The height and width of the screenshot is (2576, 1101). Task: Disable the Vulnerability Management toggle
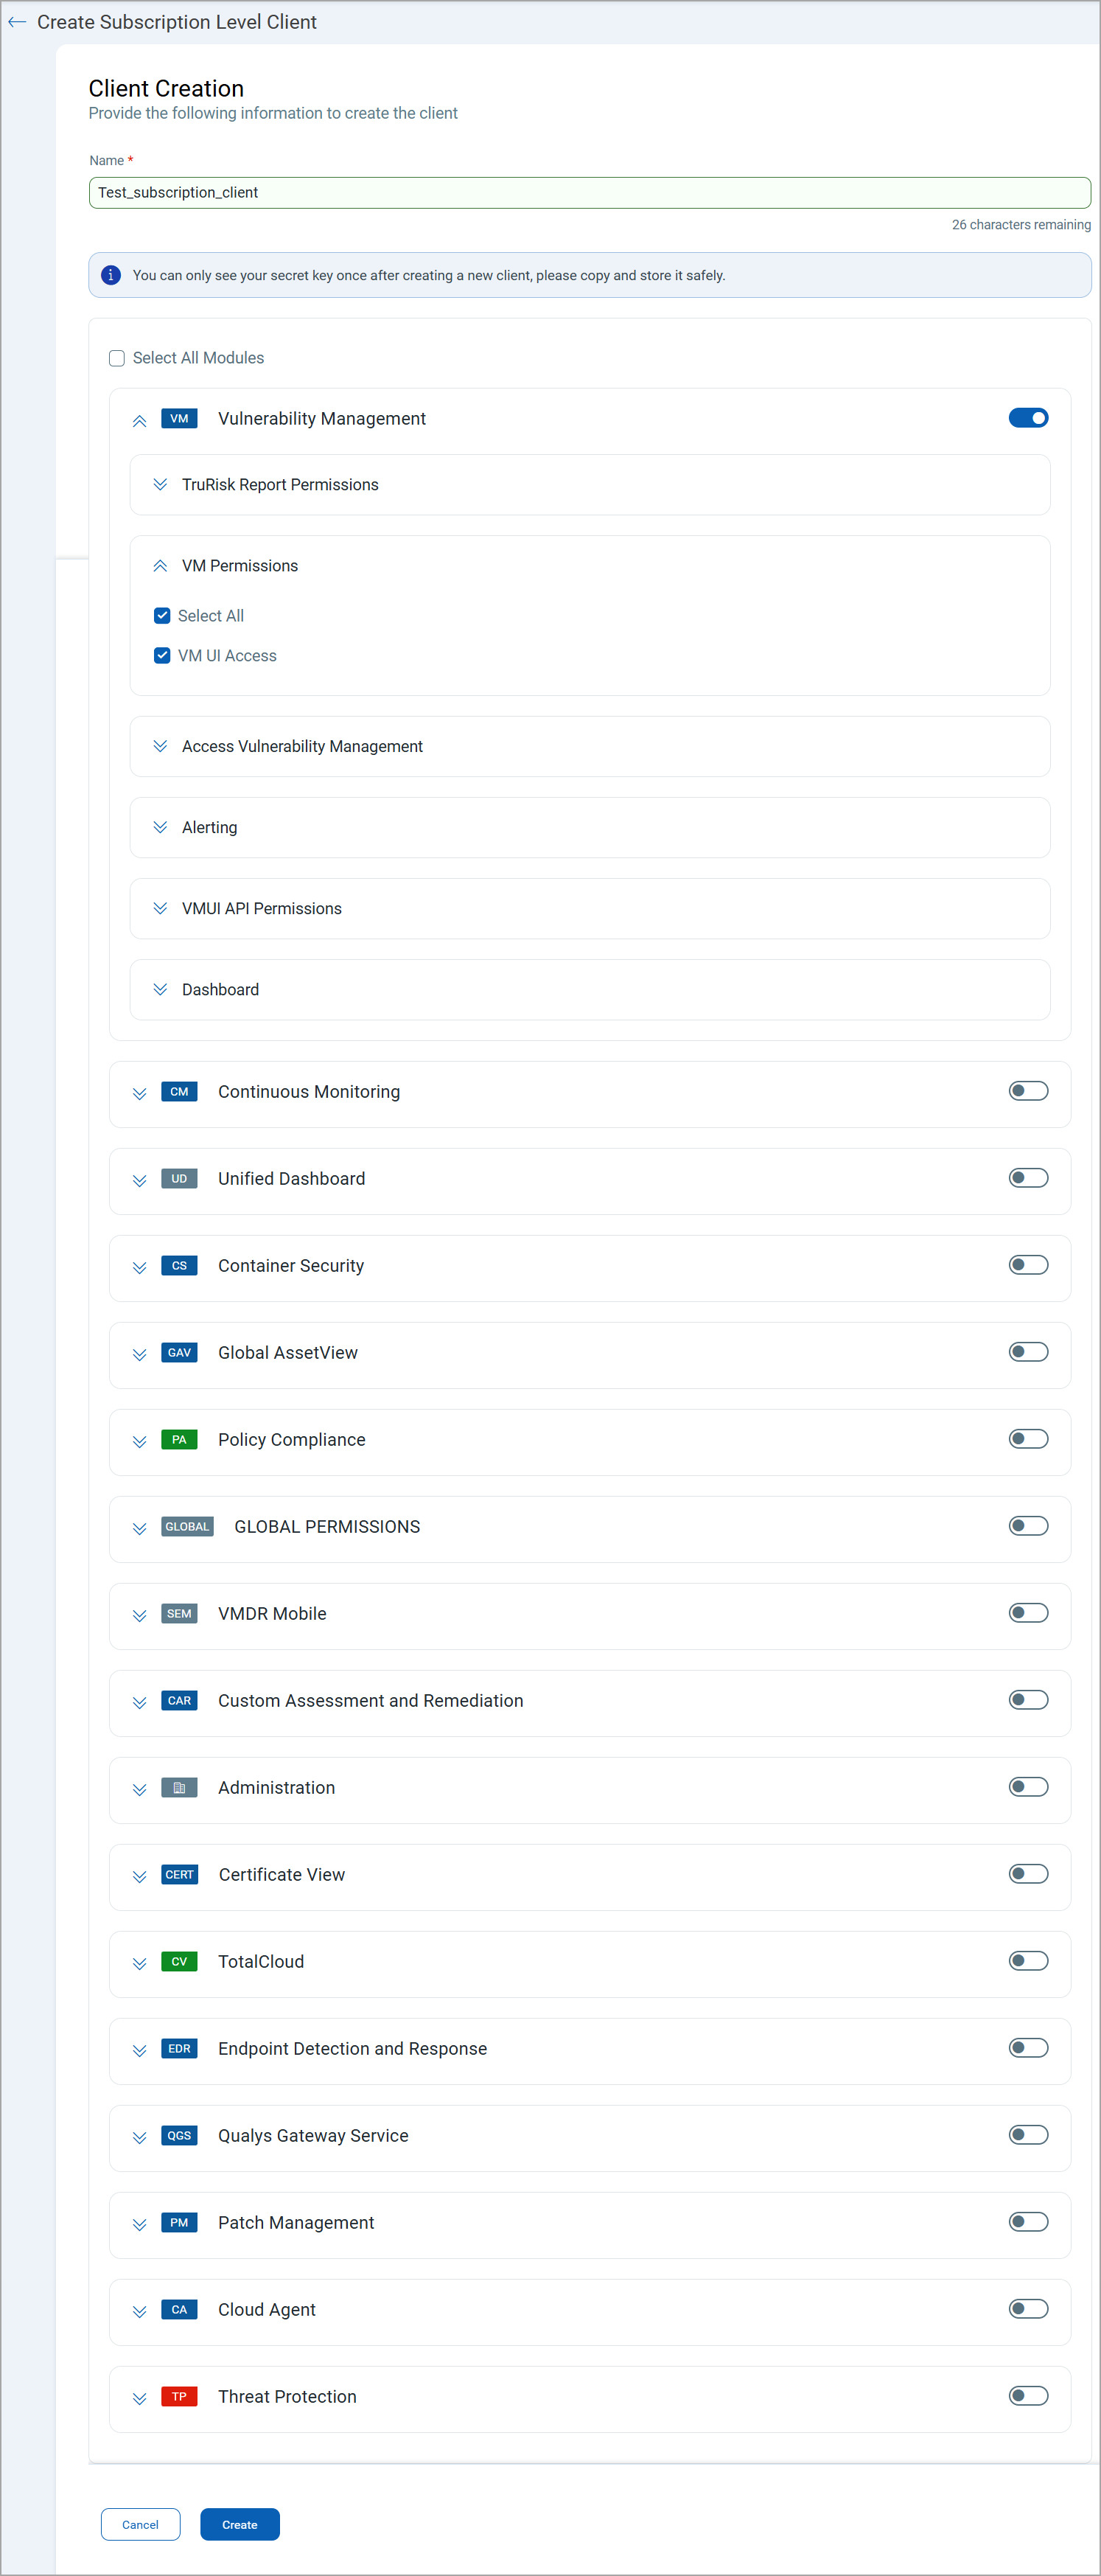tap(1028, 417)
